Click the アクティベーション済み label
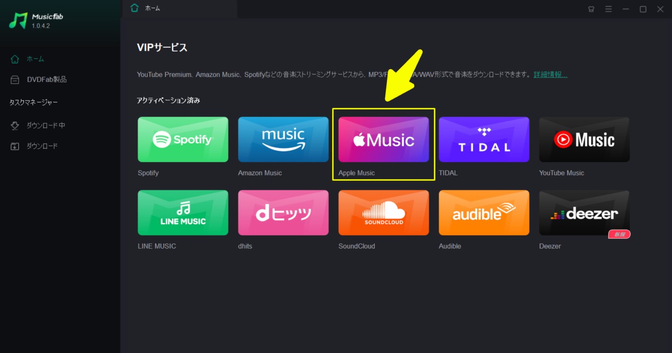The height and width of the screenshot is (353, 672). tap(169, 100)
